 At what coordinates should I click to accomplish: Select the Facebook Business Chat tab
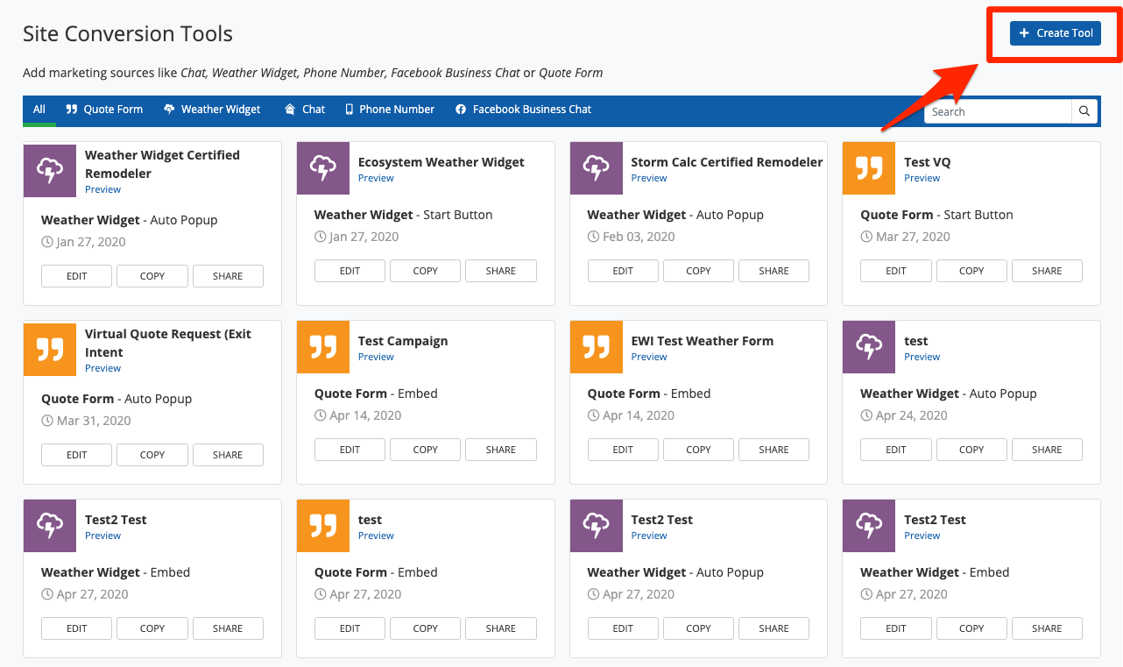523,110
